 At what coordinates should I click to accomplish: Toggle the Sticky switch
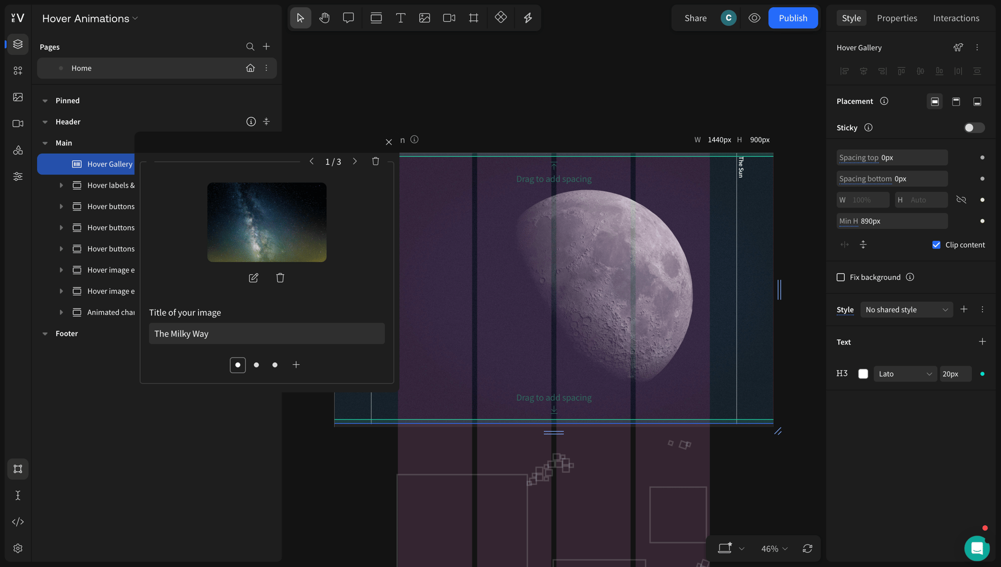(x=974, y=128)
